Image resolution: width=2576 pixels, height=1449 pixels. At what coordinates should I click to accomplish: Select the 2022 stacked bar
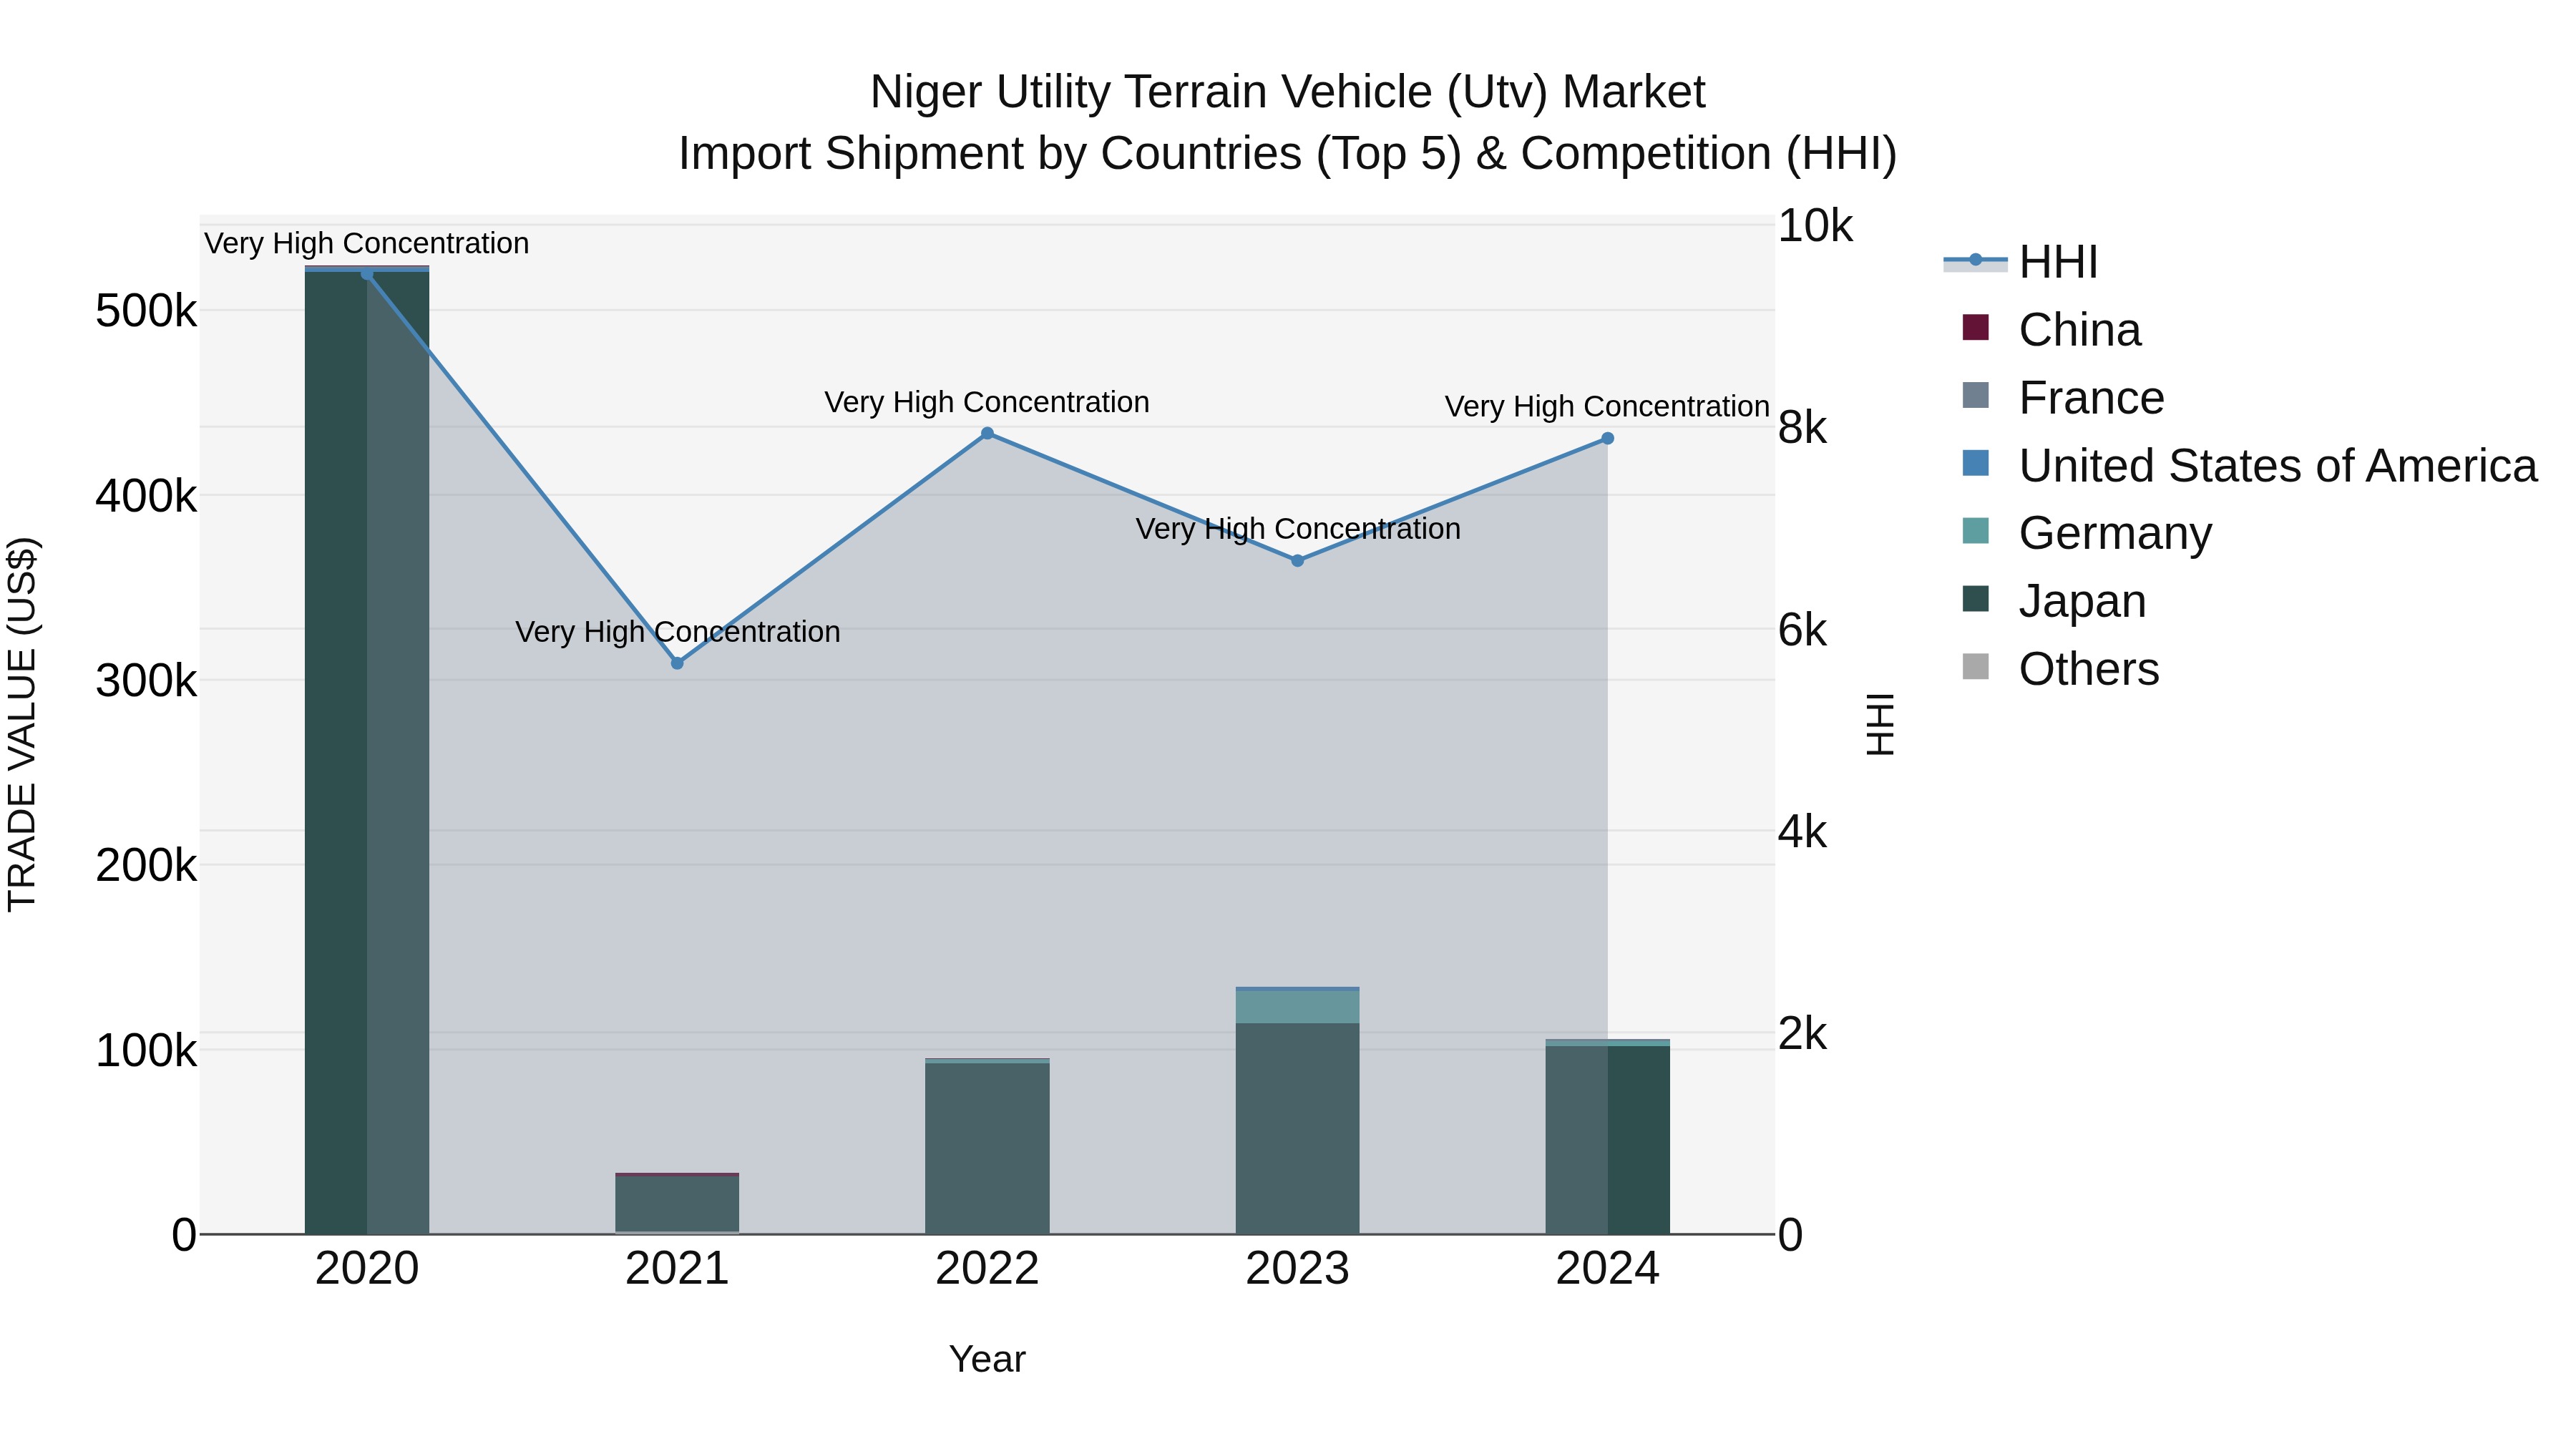click(x=987, y=1146)
